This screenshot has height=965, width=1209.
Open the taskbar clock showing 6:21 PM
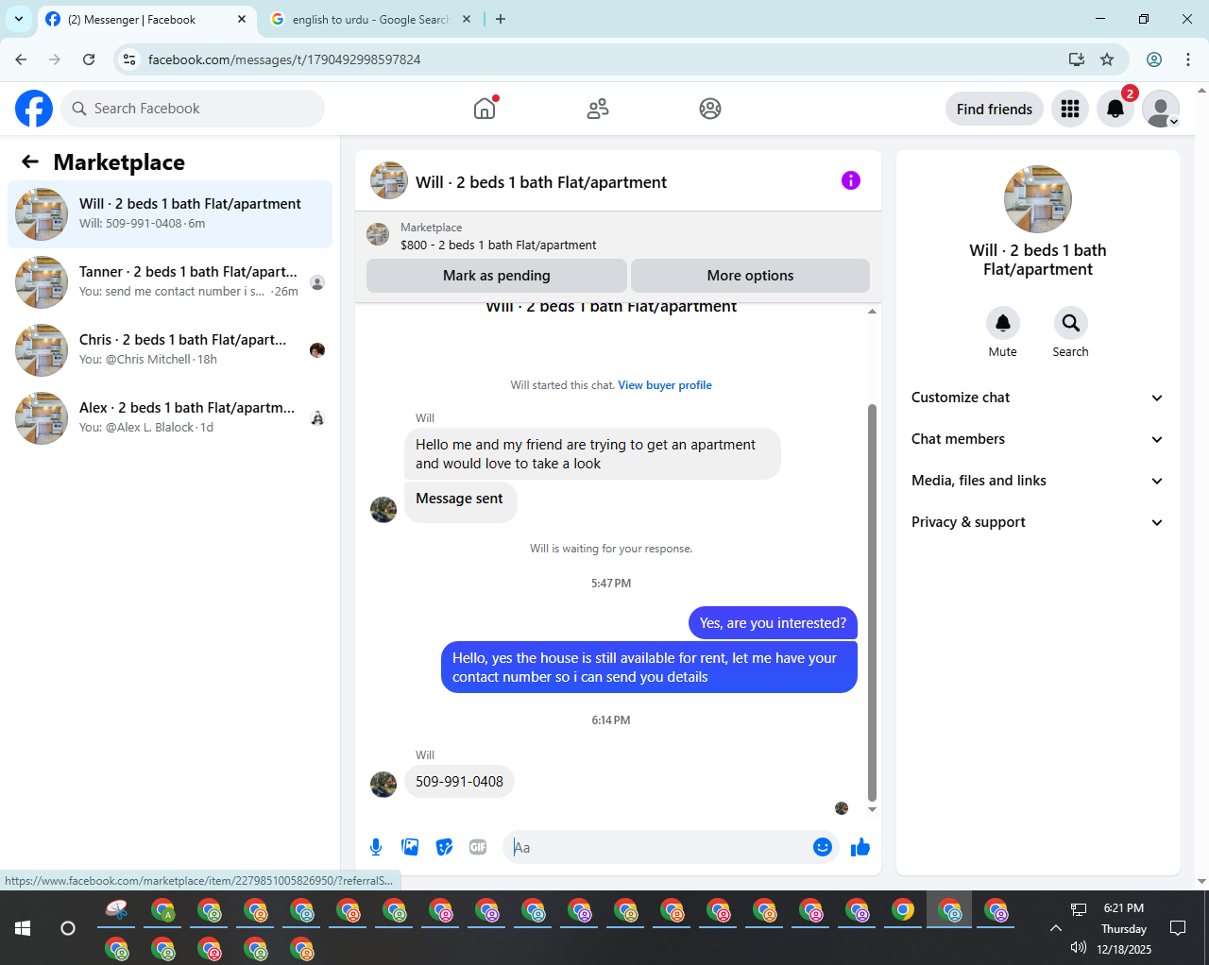coord(1124,929)
